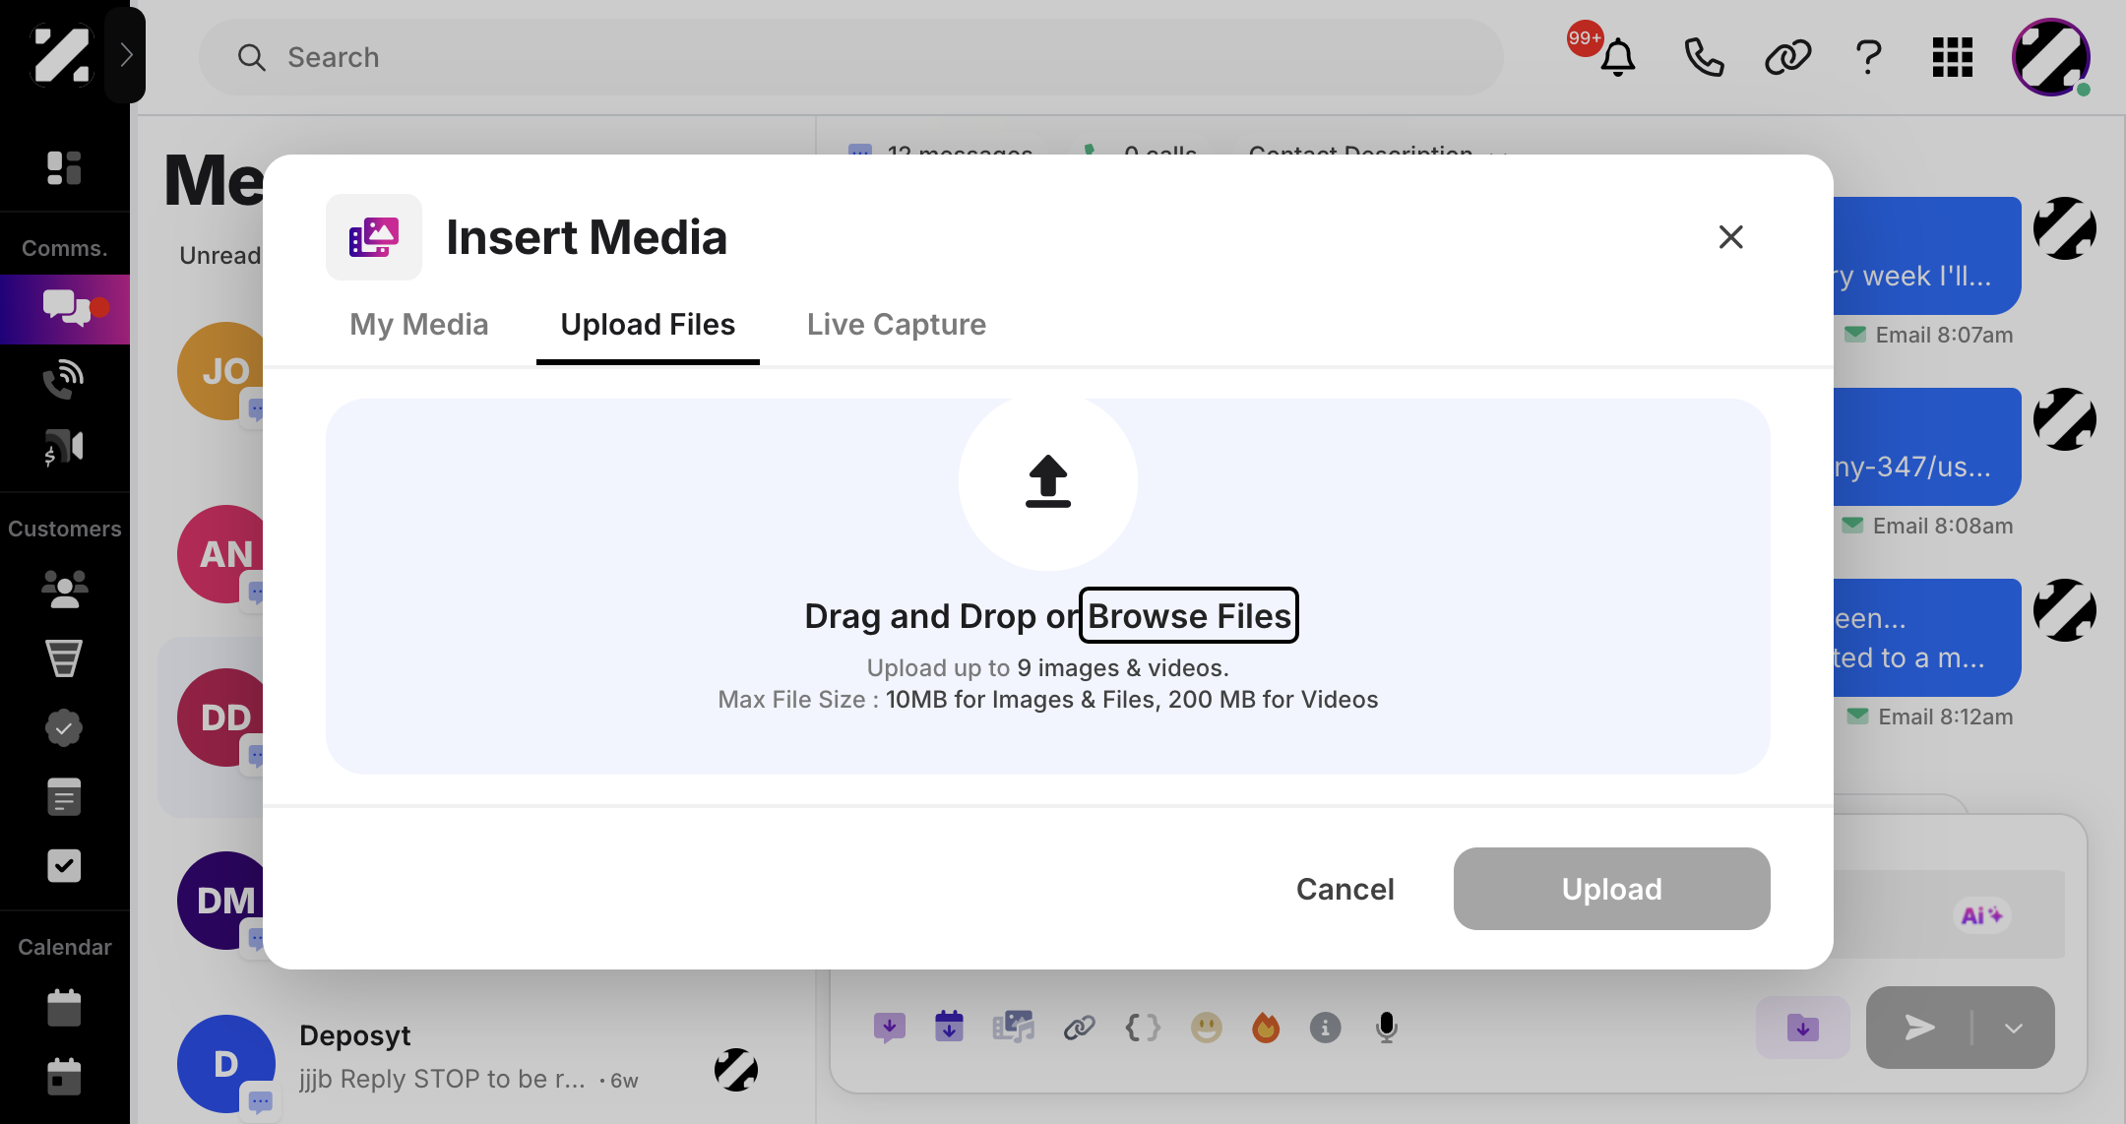
Task: Open the help question mark
Action: click(x=1868, y=57)
